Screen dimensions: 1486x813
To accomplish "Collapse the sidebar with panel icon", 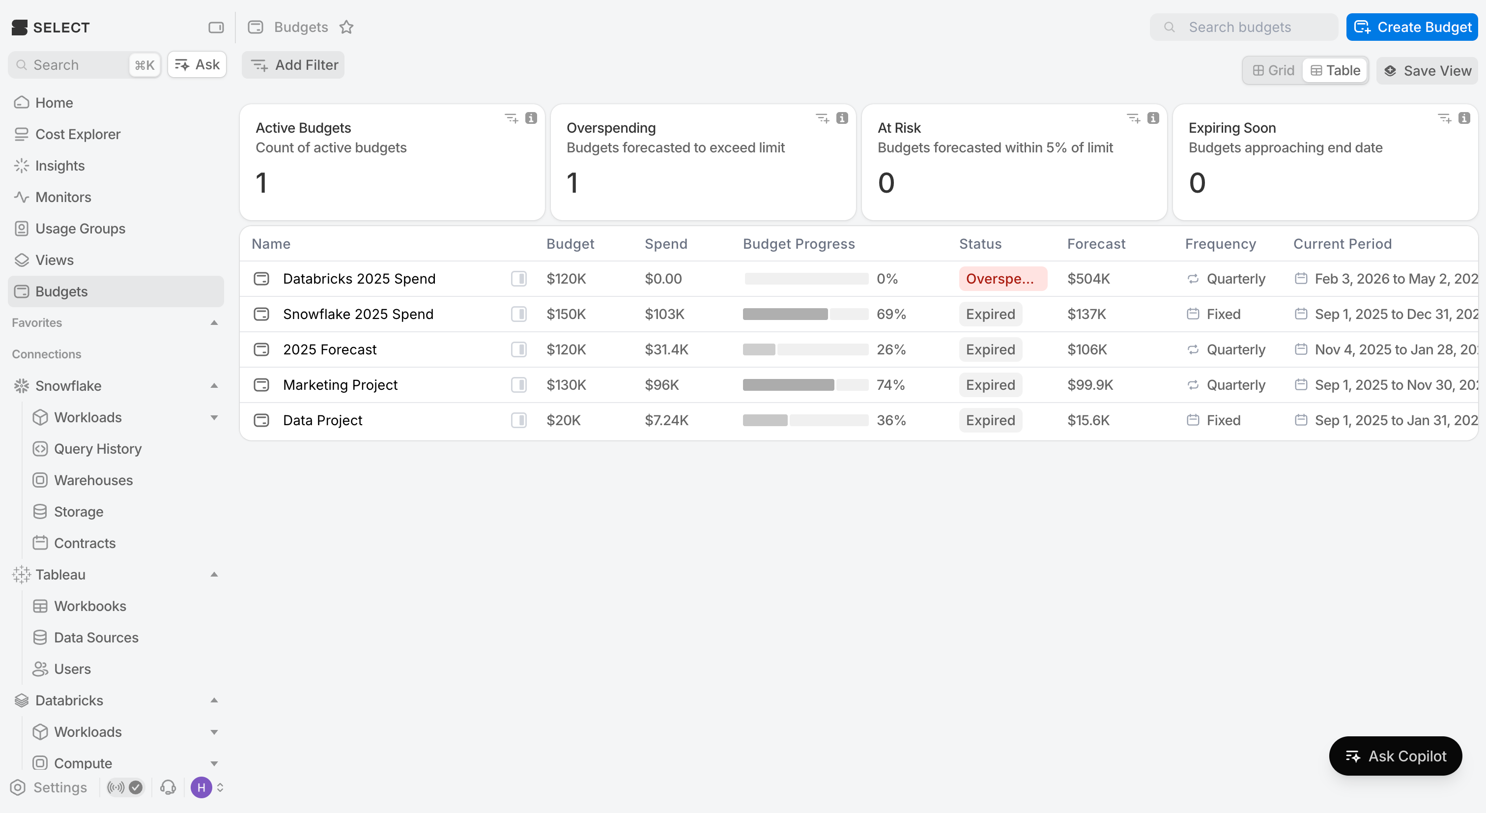I will [216, 27].
